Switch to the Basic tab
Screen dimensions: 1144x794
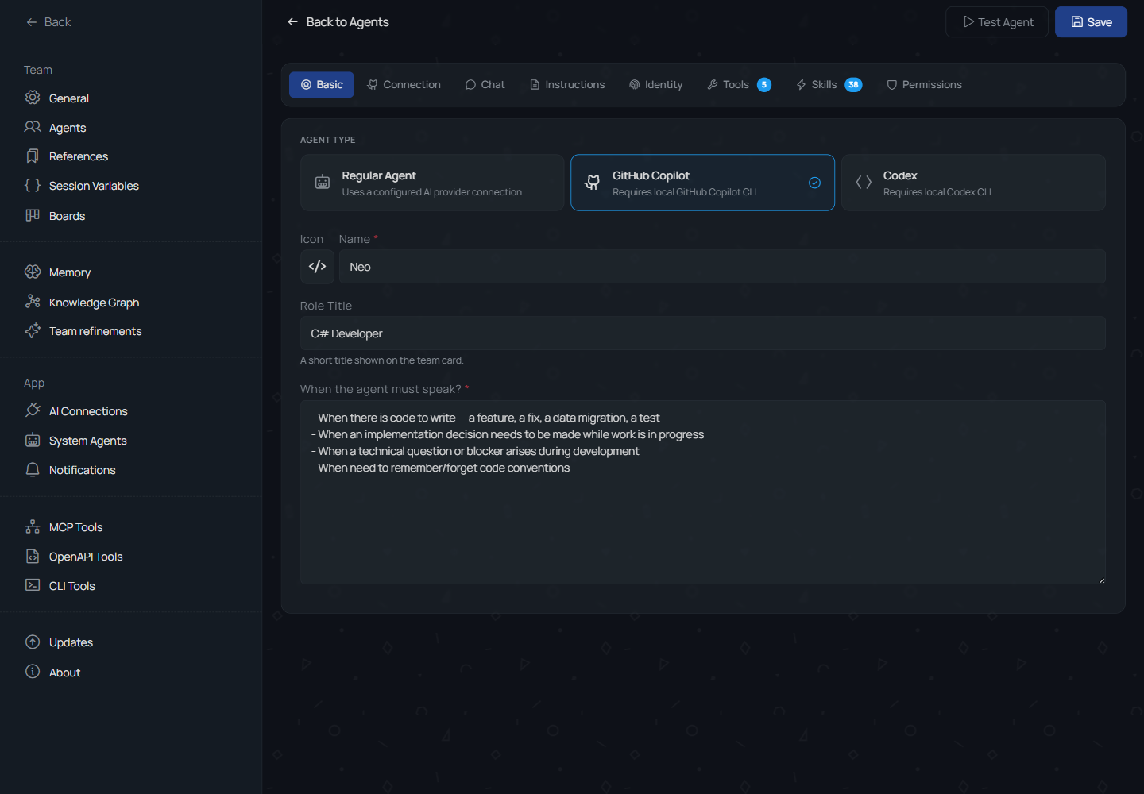(322, 85)
